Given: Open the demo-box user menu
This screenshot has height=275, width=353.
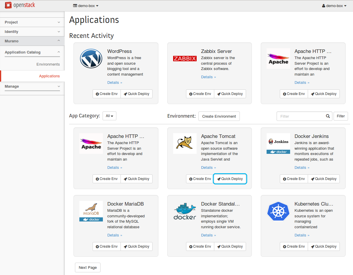Looking at the screenshot, I should pyautogui.click(x=334, y=6).
